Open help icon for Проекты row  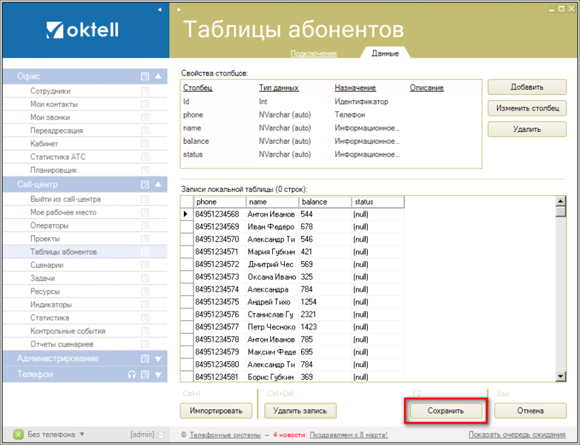145,239
